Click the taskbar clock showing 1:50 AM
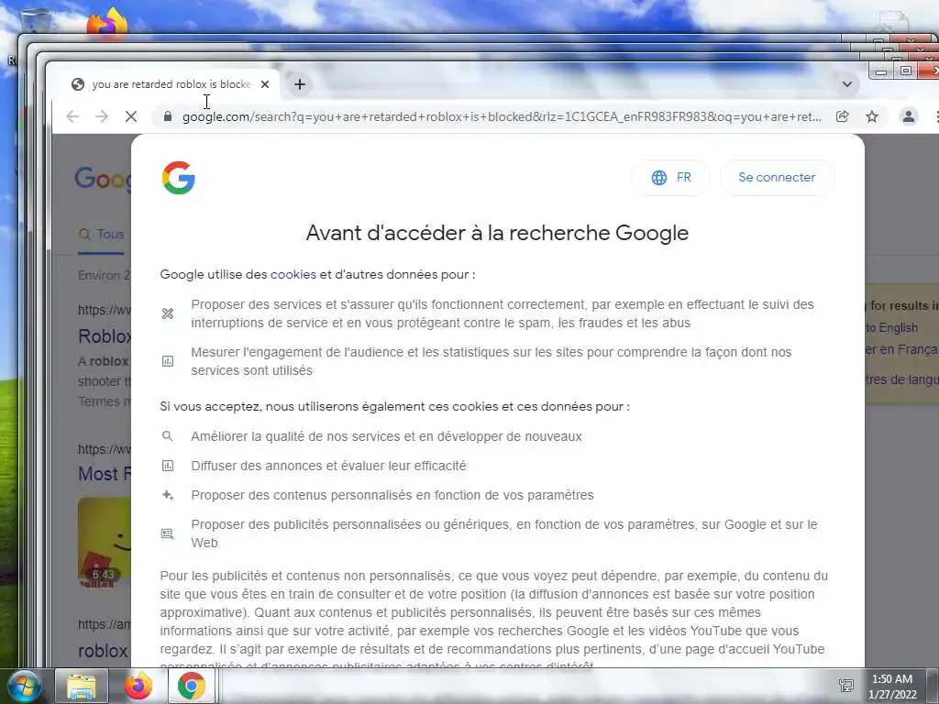 coord(892,687)
